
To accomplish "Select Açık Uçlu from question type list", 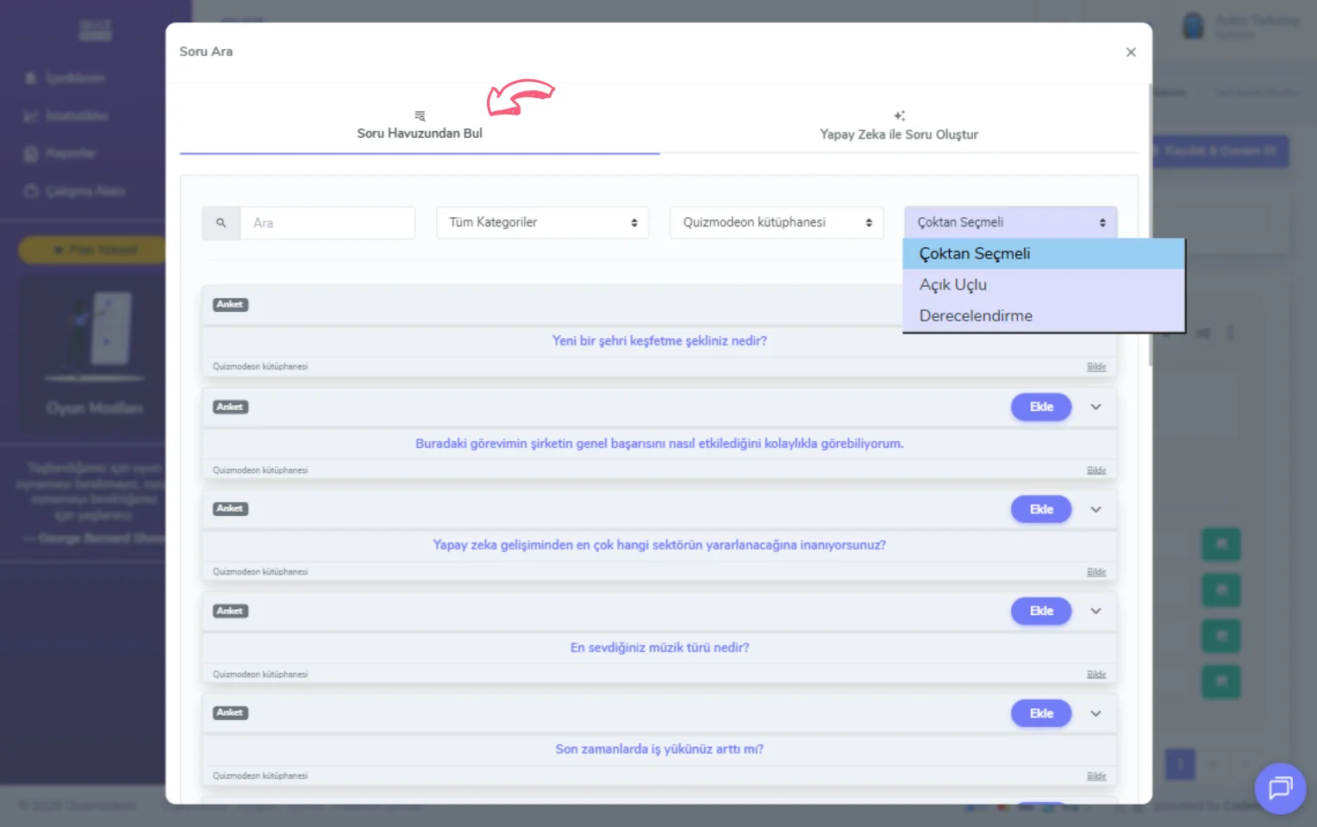I will pos(953,285).
